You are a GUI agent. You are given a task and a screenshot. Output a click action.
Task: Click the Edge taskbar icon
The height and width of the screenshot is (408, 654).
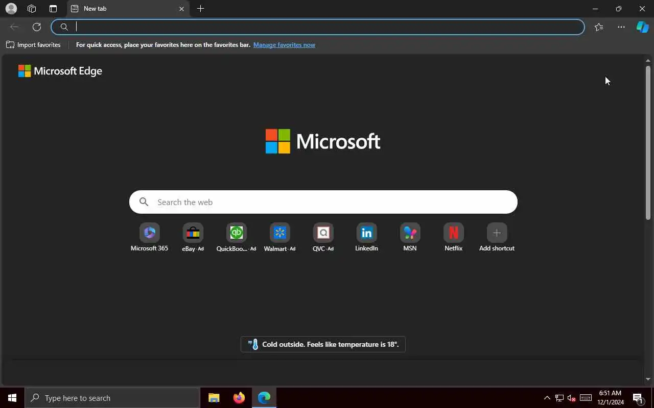264,398
